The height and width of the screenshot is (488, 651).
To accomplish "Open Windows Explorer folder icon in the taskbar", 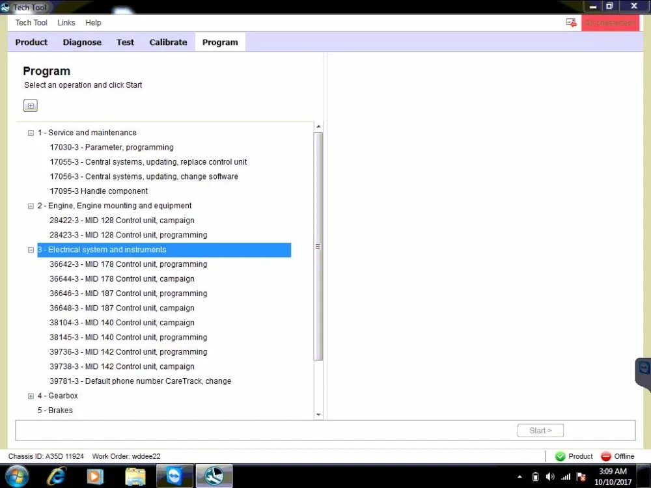I will tap(135, 476).
